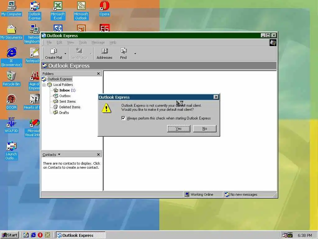Close the Contacts pane
This screenshot has width=318, height=239.
98,154
